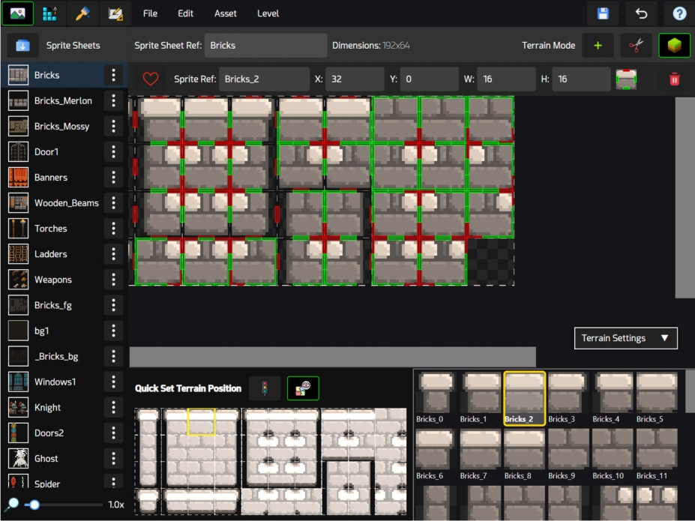The image size is (695, 521).
Task: Open the Asset menu
Action: pos(225,13)
